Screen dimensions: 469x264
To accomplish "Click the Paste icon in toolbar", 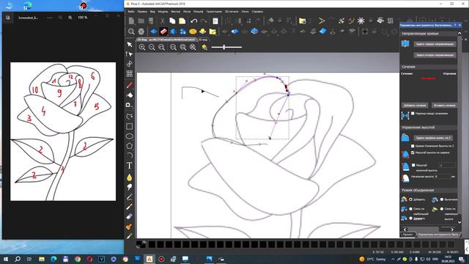I will pos(182,21).
